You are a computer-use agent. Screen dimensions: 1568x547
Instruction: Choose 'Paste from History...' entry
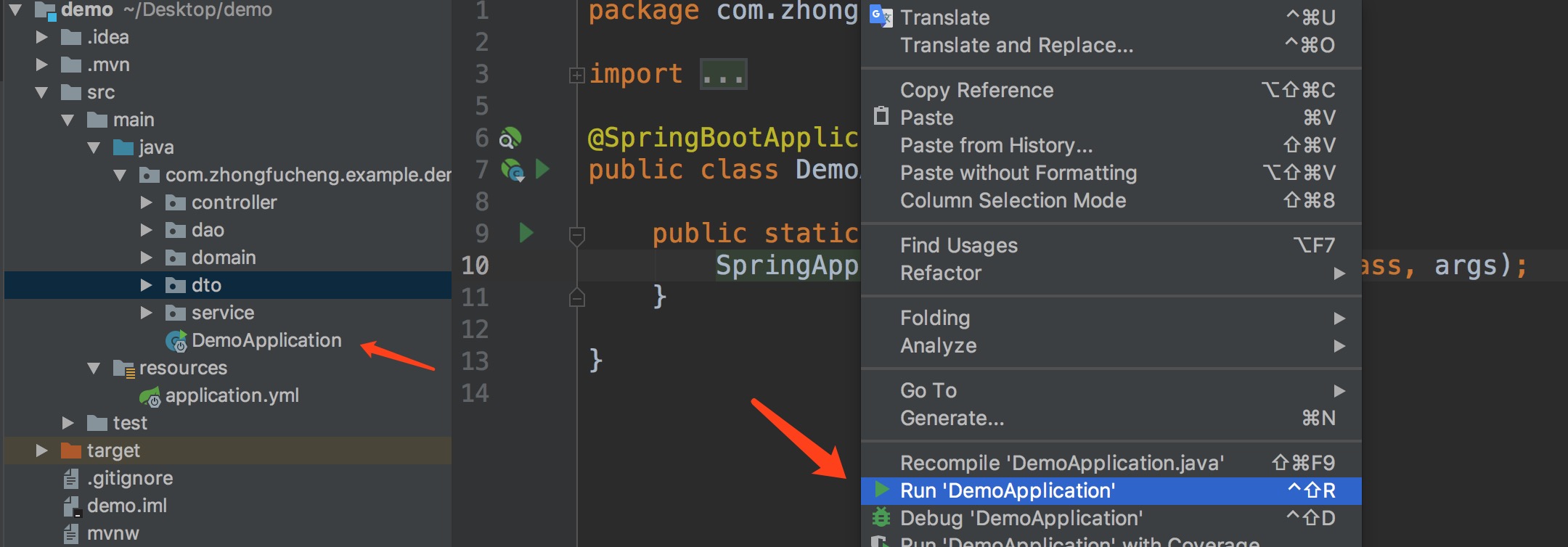(x=1111, y=145)
